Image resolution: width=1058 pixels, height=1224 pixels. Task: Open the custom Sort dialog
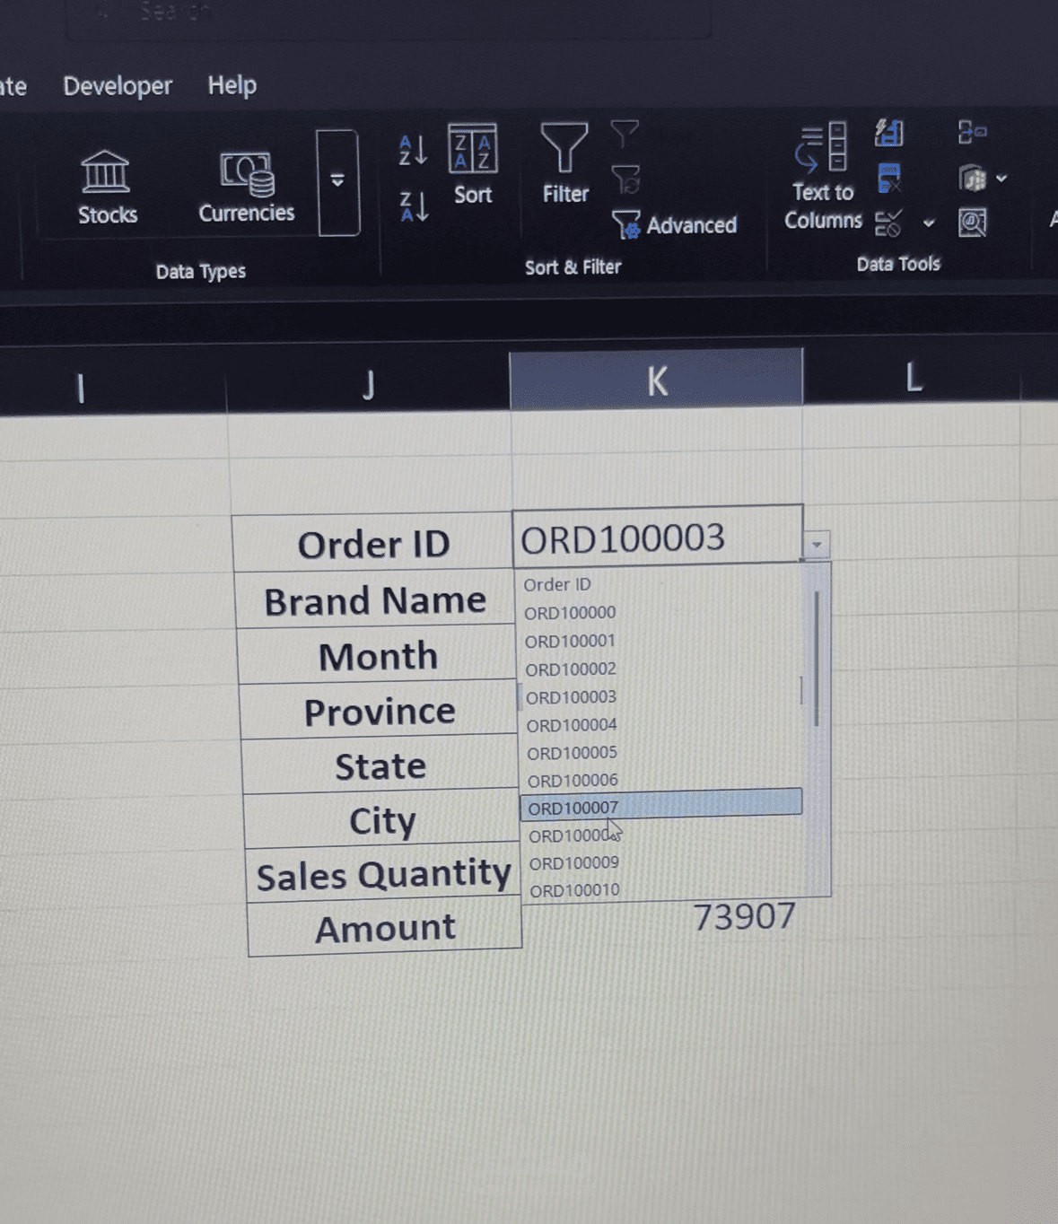tap(472, 165)
